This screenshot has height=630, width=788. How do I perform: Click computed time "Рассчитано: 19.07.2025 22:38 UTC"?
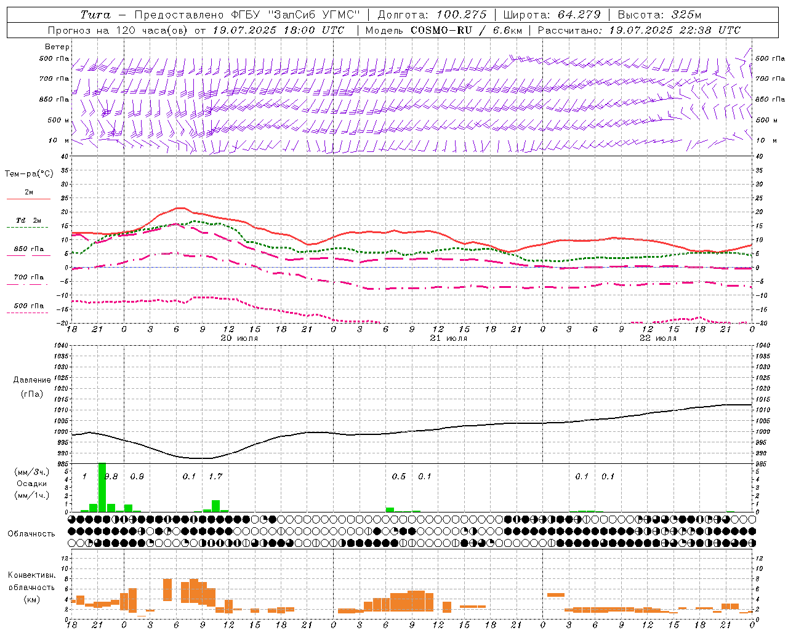[639, 30]
